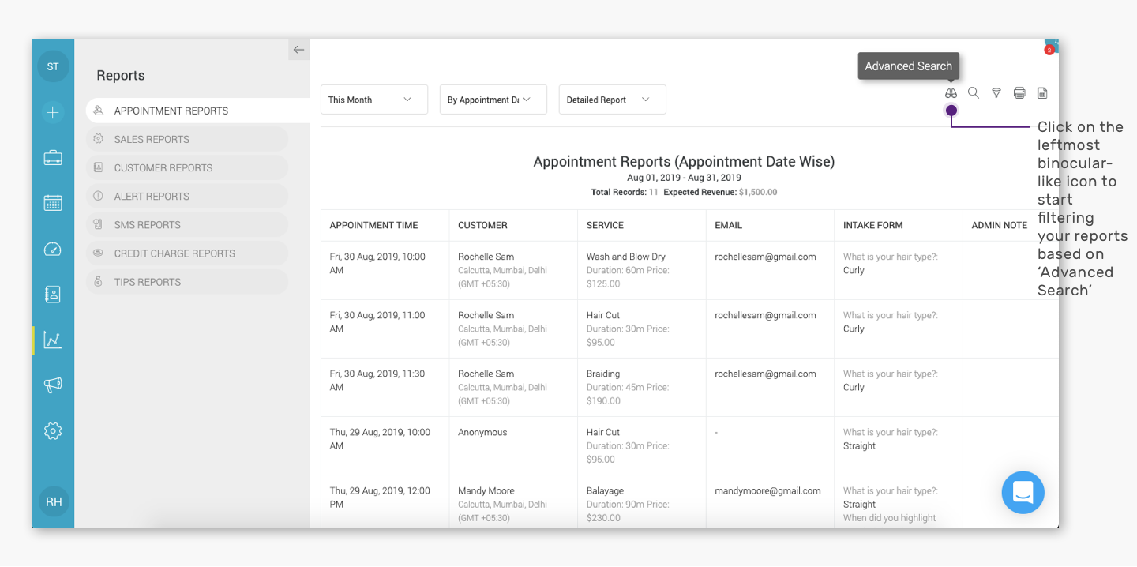Click the RH avatar at the bottom of the sidebar
Viewport: 1137px width, 567px height.
pyautogui.click(x=54, y=501)
